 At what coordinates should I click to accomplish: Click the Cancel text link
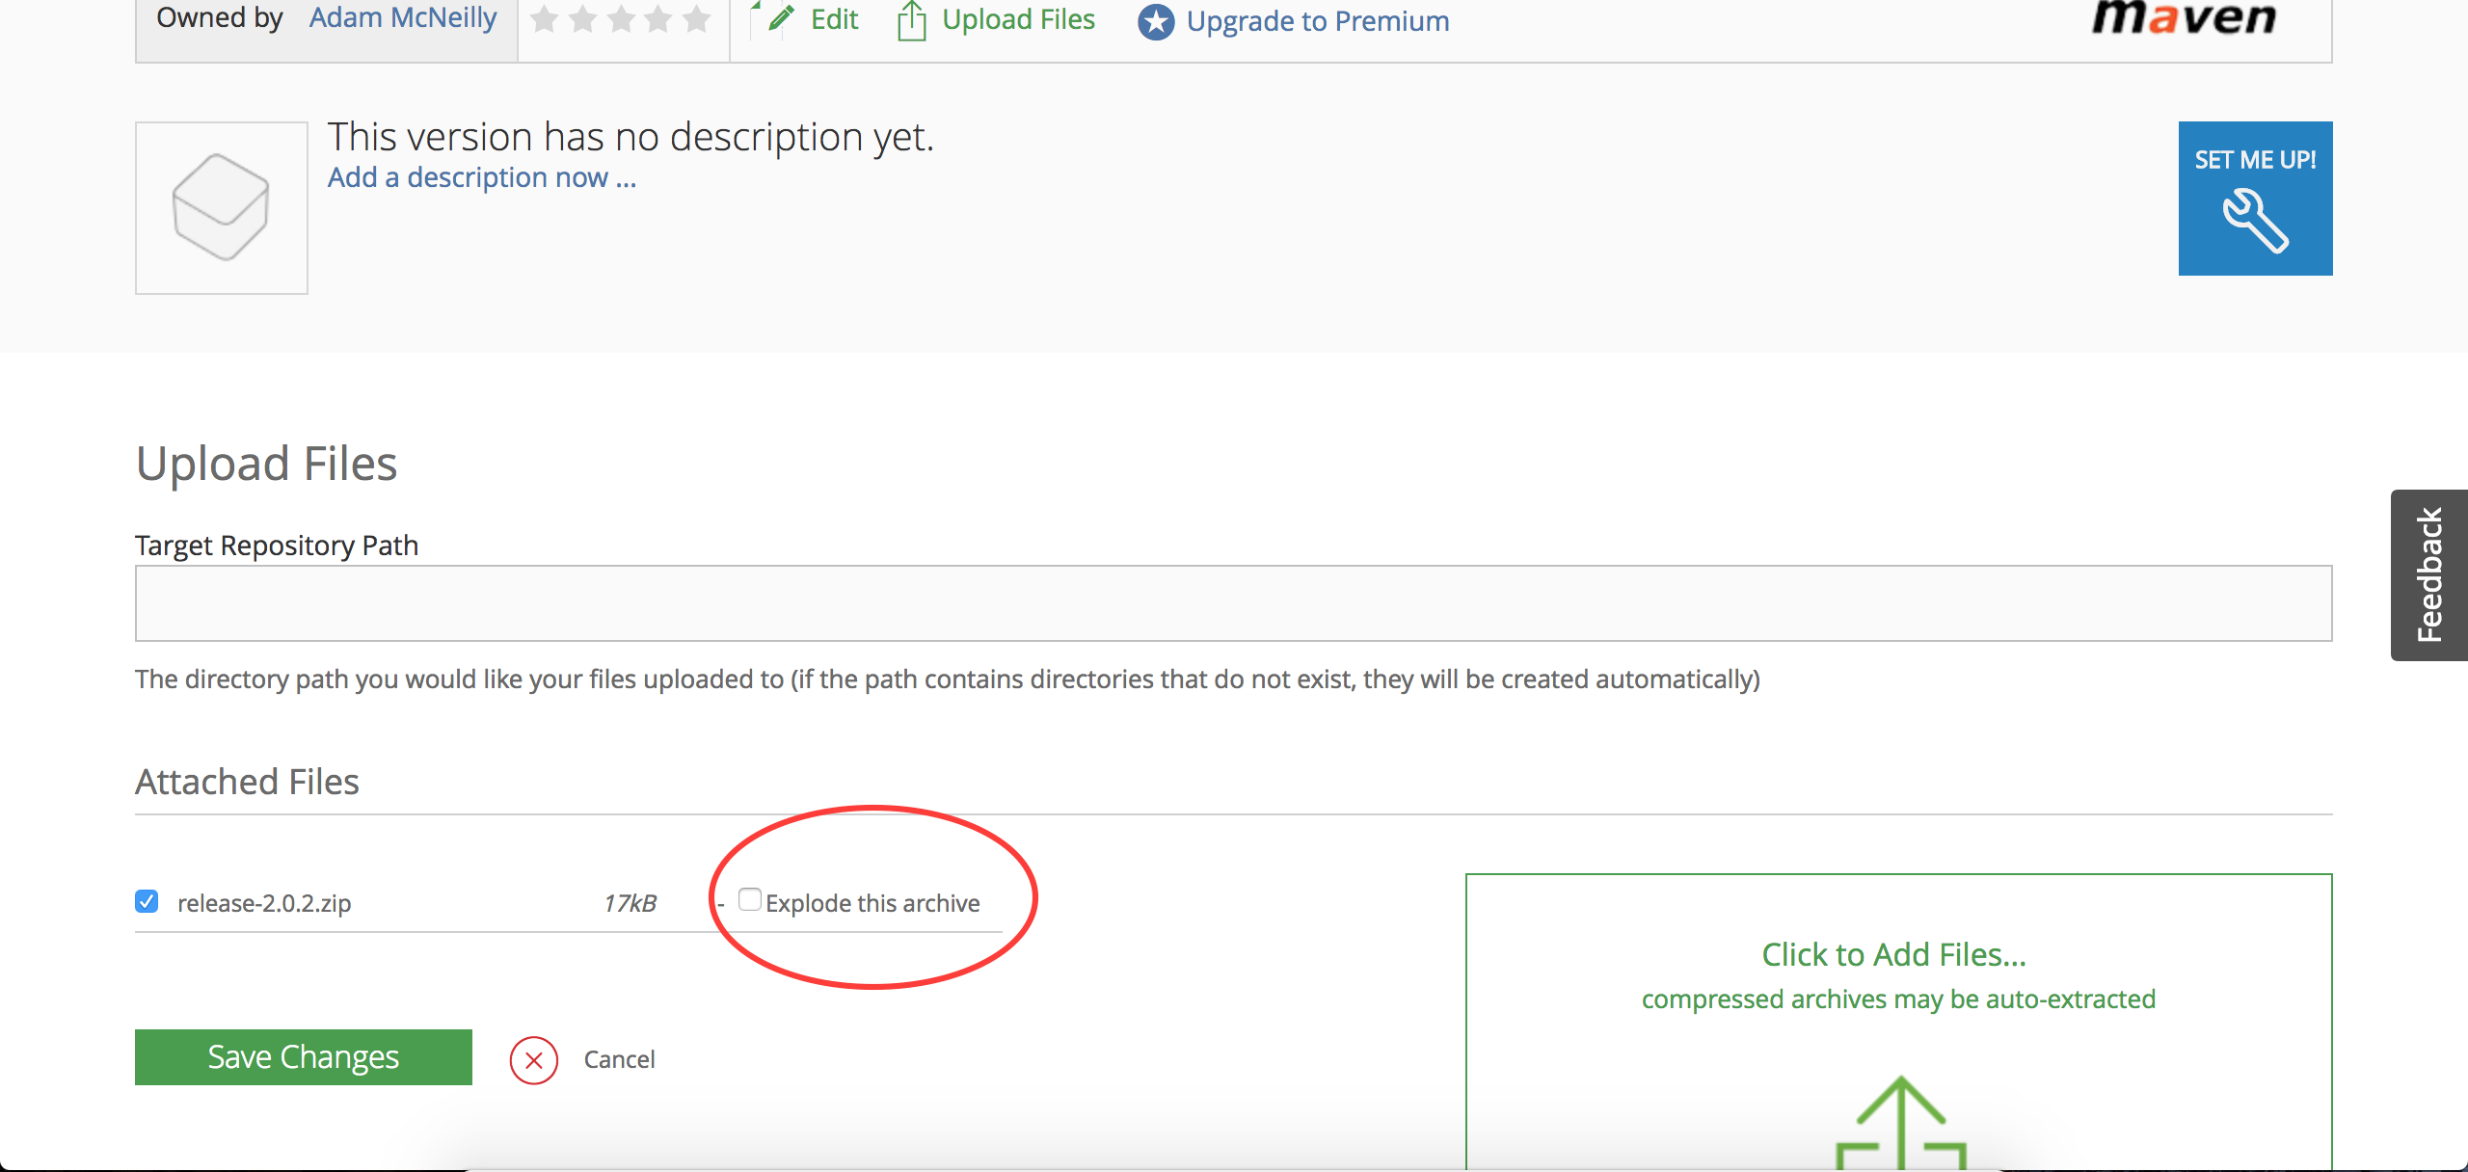[x=619, y=1059]
